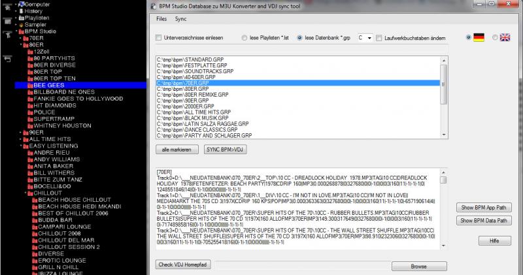The height and width of the screenshot is (275, 523).
Task: Select HIT DIAMONDS tree item
Action: pos(55,106)
